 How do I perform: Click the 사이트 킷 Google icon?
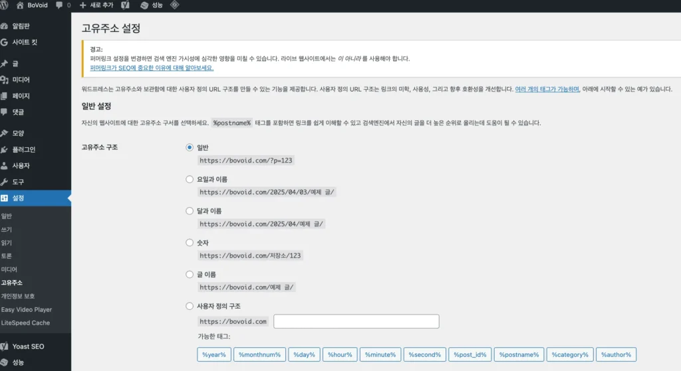pos(5,42)
